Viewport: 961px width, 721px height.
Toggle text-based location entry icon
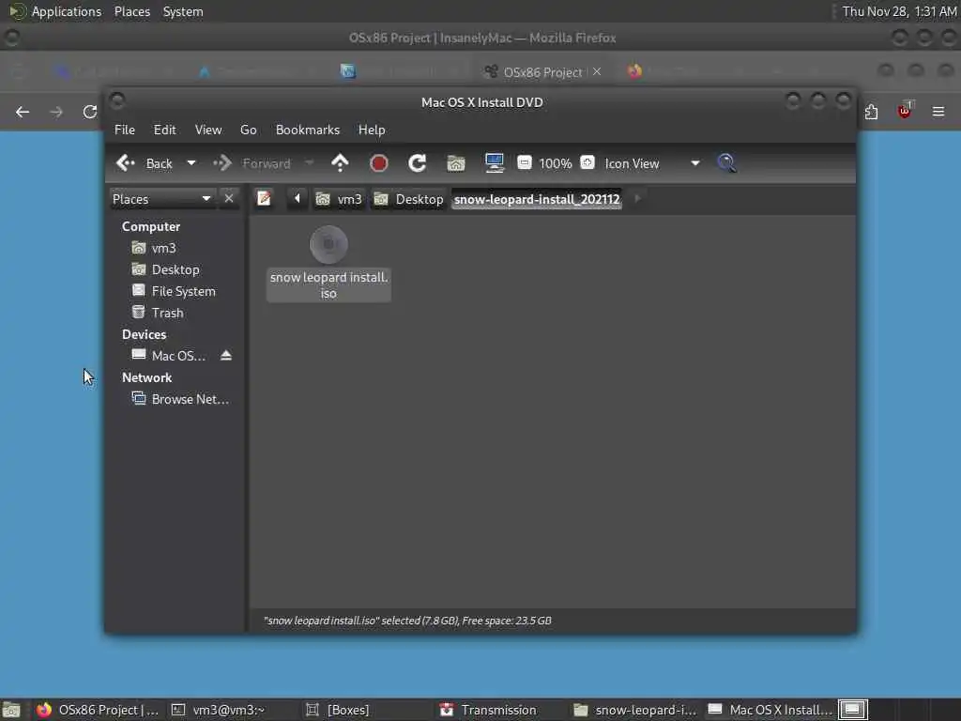point(264,199)
